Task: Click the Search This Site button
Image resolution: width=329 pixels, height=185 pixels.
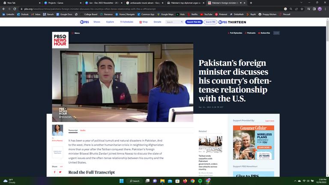Action: tap(194, 22)
